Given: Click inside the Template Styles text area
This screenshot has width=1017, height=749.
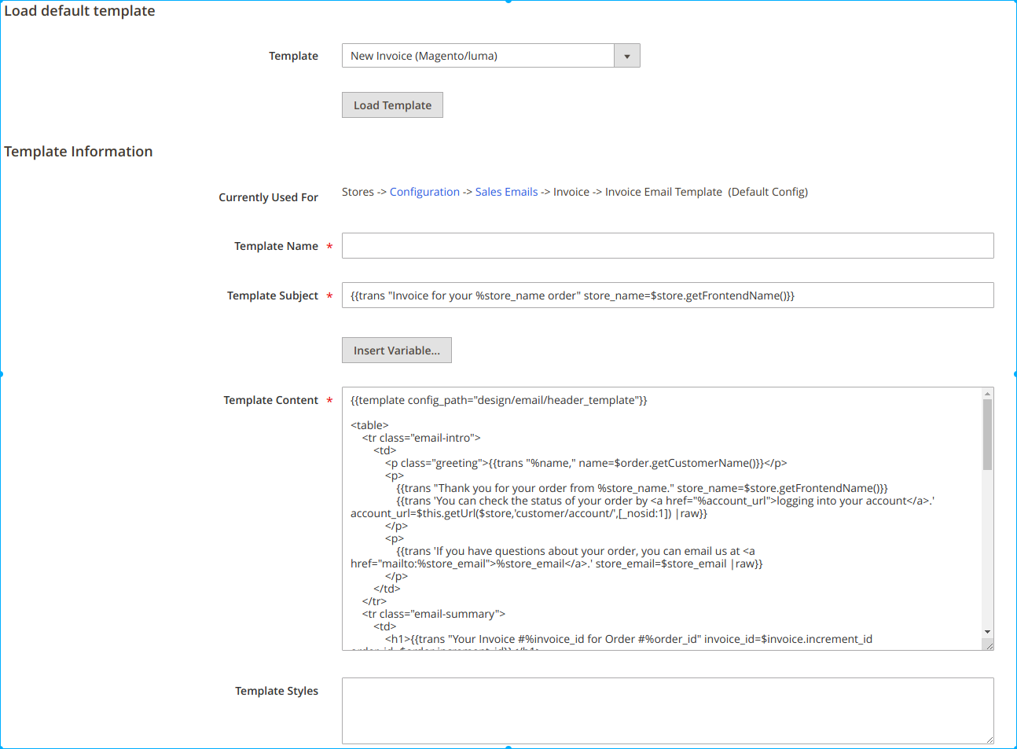Looking at the screenshot, I should pyautogui.click(x=667, y=710).
